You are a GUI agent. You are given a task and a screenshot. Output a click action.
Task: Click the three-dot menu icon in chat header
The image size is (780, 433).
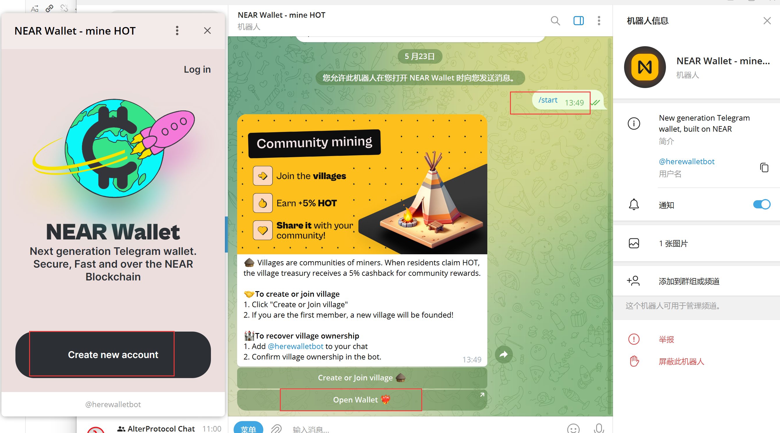pyautogui.click(x=600, y=20)
